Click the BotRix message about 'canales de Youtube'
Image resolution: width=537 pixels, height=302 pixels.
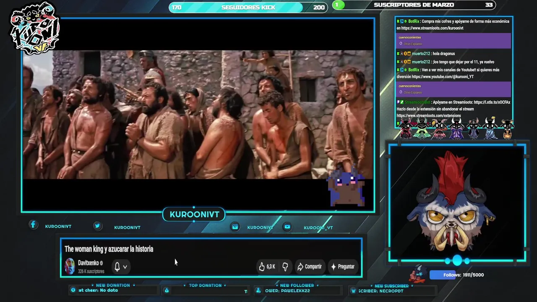(x=448, y=73)
